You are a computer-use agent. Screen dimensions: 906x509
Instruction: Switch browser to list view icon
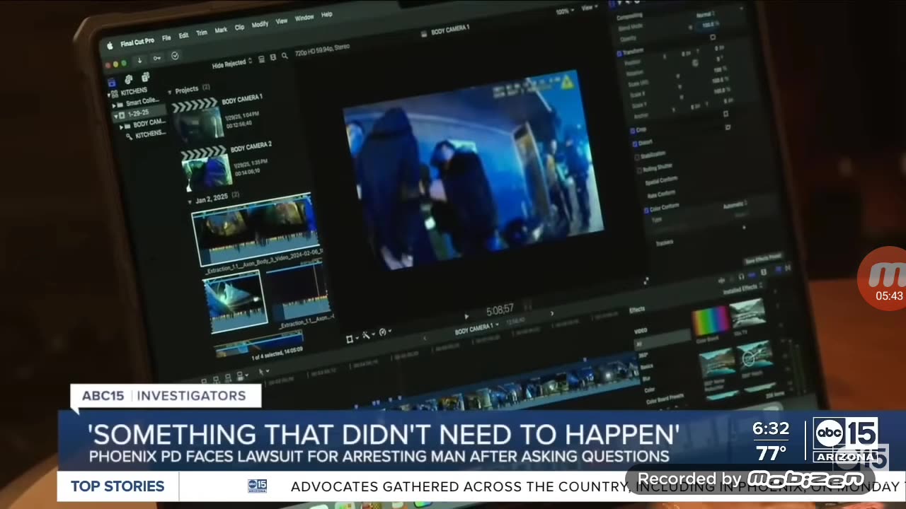(262, 58)
